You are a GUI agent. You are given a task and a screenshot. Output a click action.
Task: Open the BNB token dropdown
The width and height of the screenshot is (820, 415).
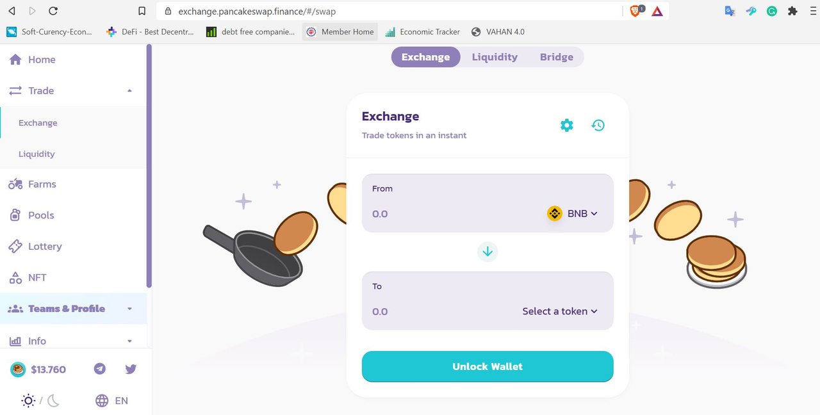pos(573,214)
